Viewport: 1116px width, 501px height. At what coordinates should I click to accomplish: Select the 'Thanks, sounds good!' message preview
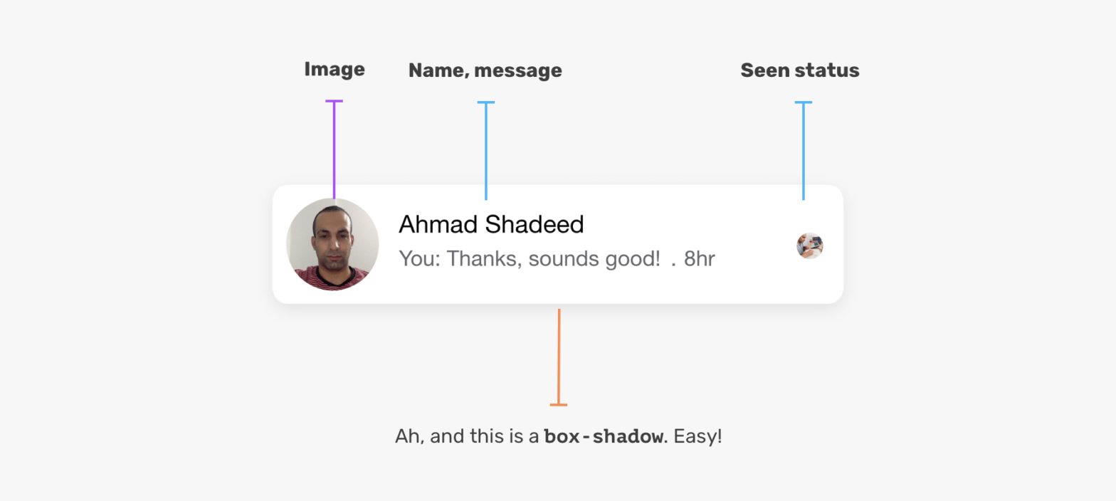[x=554, y=258]
